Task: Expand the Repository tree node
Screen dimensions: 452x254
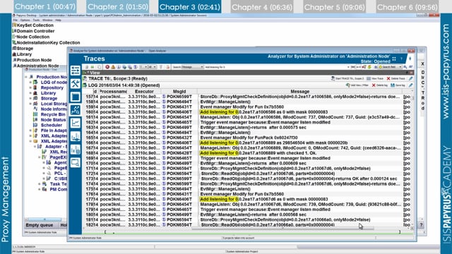Action: click(x=30, y=87)
